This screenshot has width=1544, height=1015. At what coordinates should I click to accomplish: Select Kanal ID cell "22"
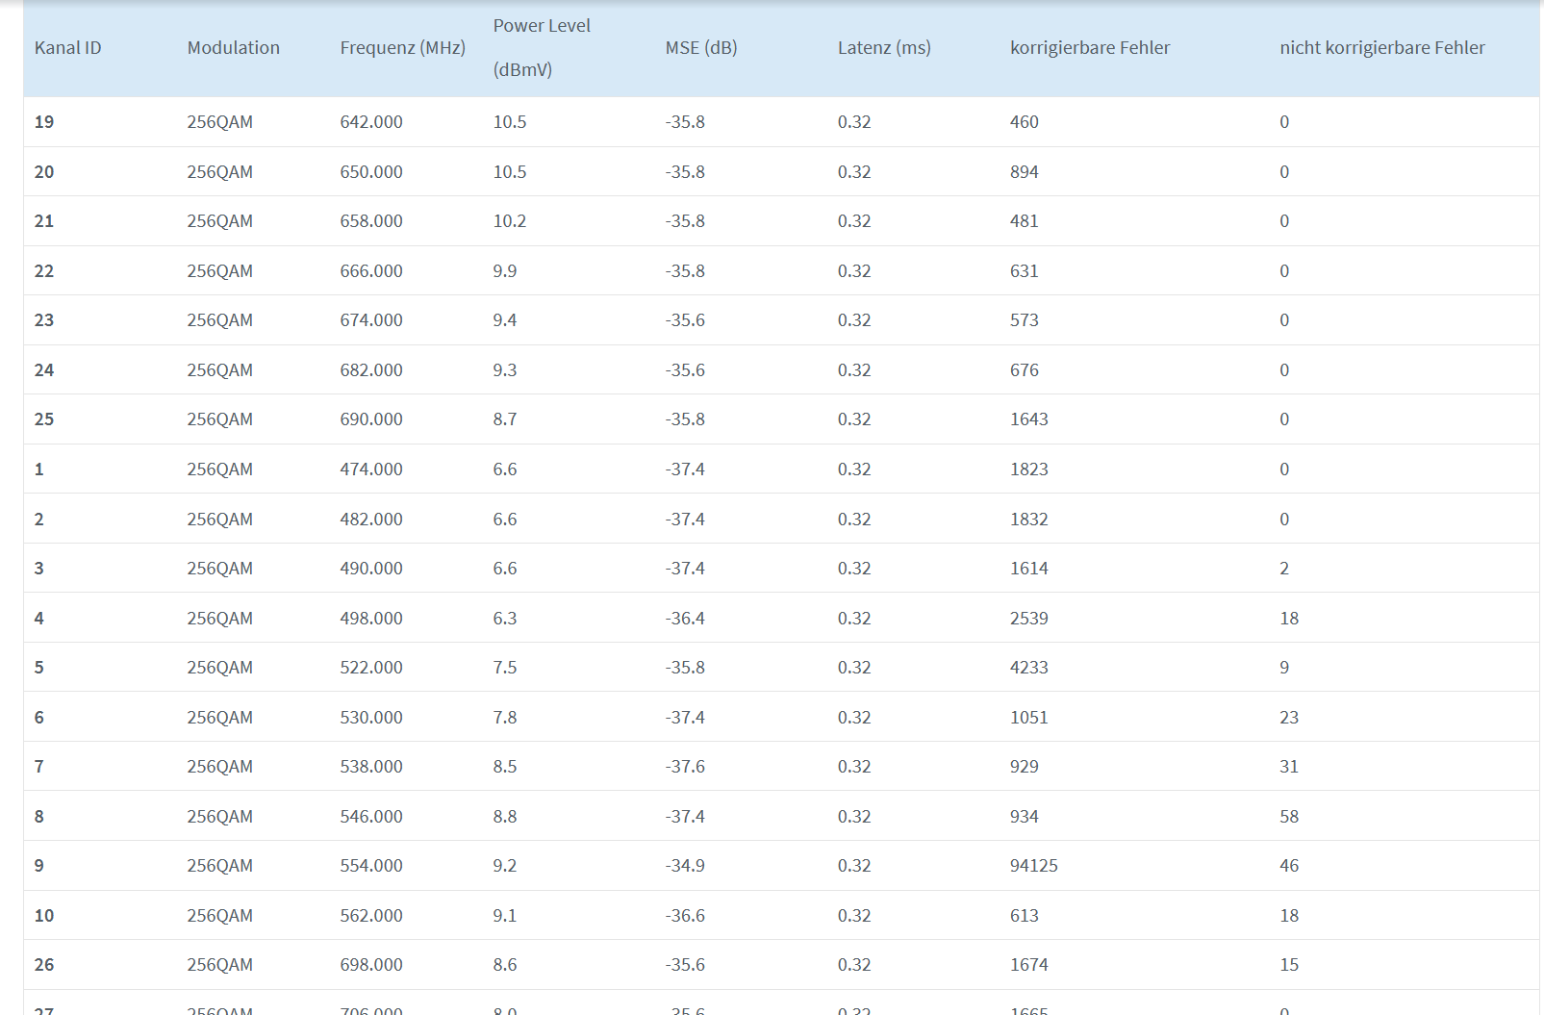[44, 271]
